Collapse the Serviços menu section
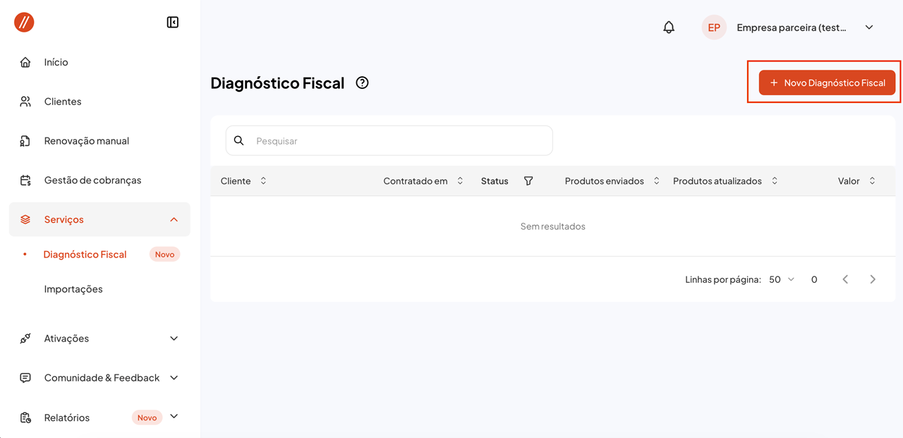Screen dimensions: 903x438 pos(174,219)
